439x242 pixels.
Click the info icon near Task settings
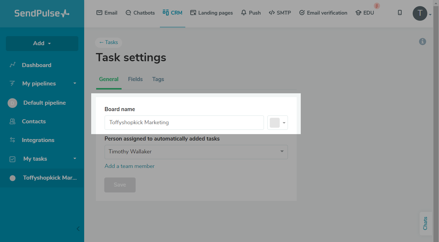tap(422, 41)
